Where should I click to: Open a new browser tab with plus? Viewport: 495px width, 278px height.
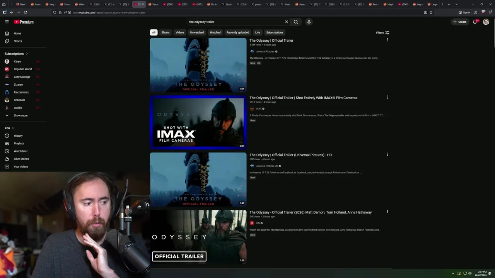(449, 4)
